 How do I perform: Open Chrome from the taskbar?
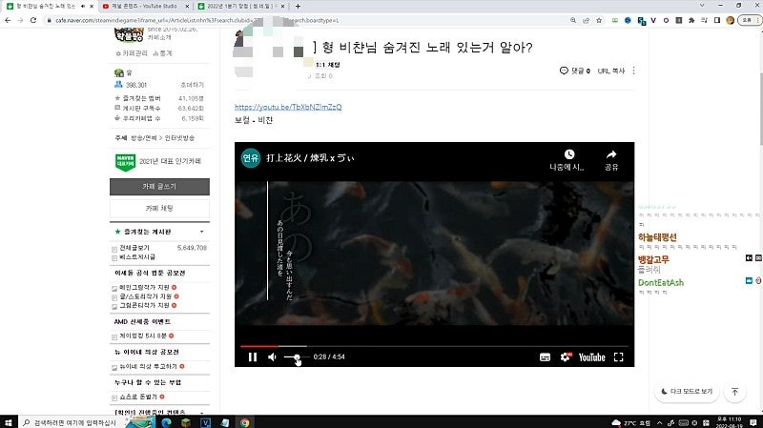tap(245, 422)
